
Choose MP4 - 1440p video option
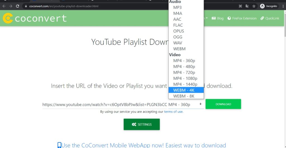tap(186, 84)
